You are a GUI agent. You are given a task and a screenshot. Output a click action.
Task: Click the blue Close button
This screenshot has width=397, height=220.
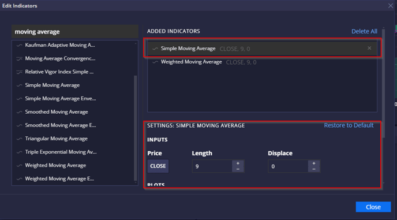point(373,207)
